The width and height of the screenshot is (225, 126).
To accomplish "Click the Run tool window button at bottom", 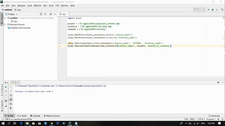I will pos(9,116).
